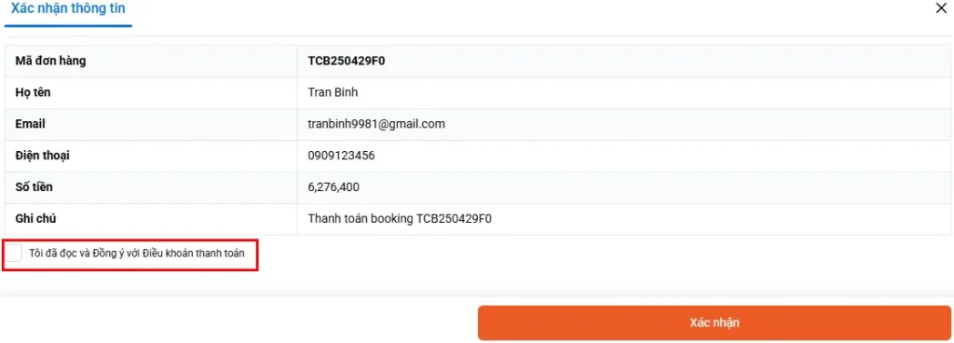
Task: Click the blue underline beneath the tab title
Action: [x=68, y=26]
